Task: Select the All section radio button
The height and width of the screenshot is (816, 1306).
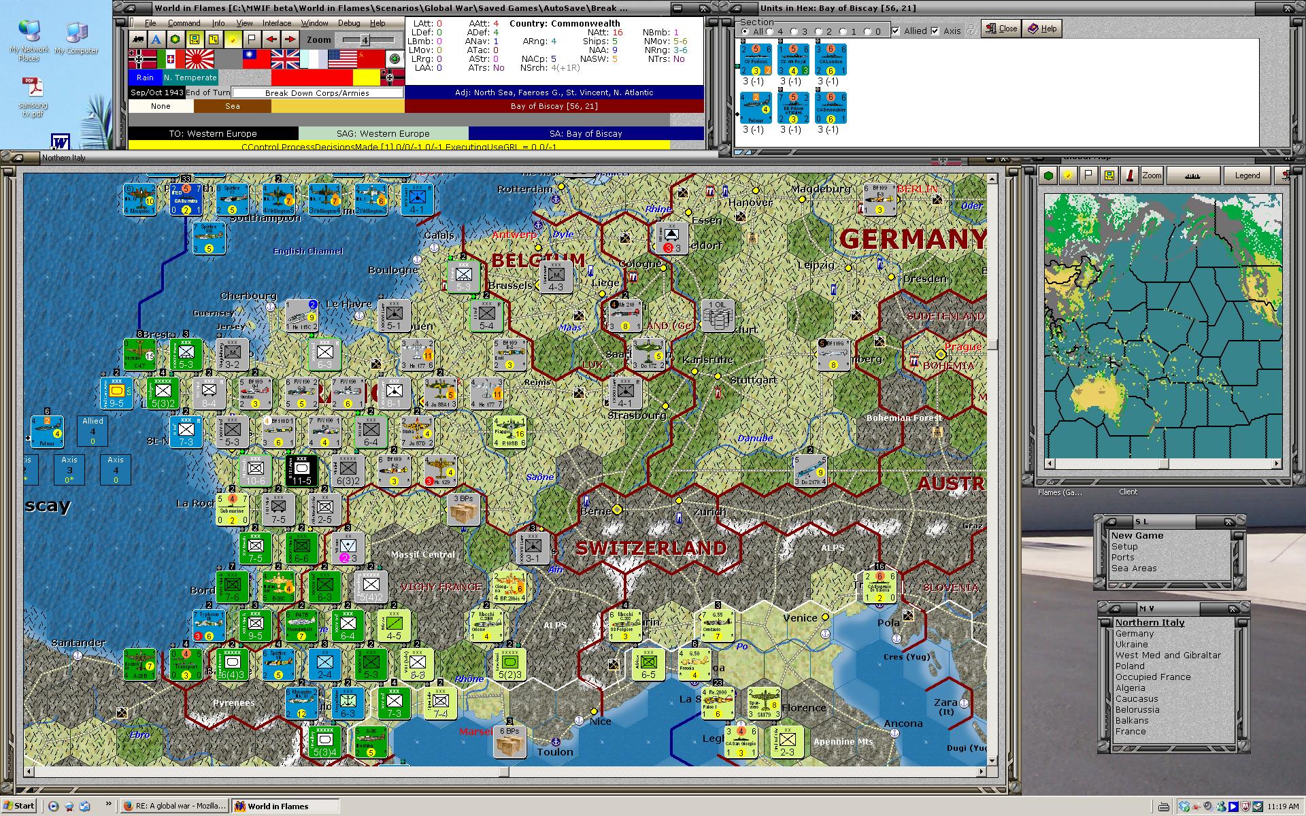Action: click(746, 31)
